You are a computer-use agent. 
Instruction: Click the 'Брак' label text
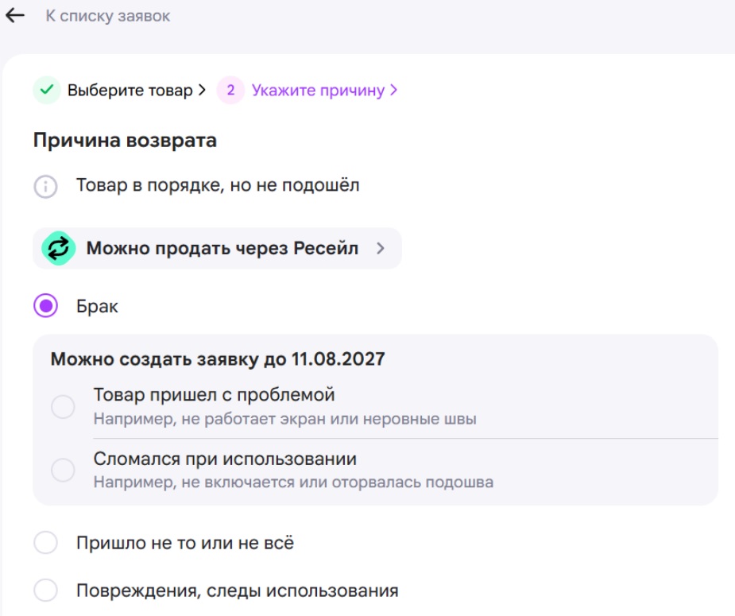point(97,306)
